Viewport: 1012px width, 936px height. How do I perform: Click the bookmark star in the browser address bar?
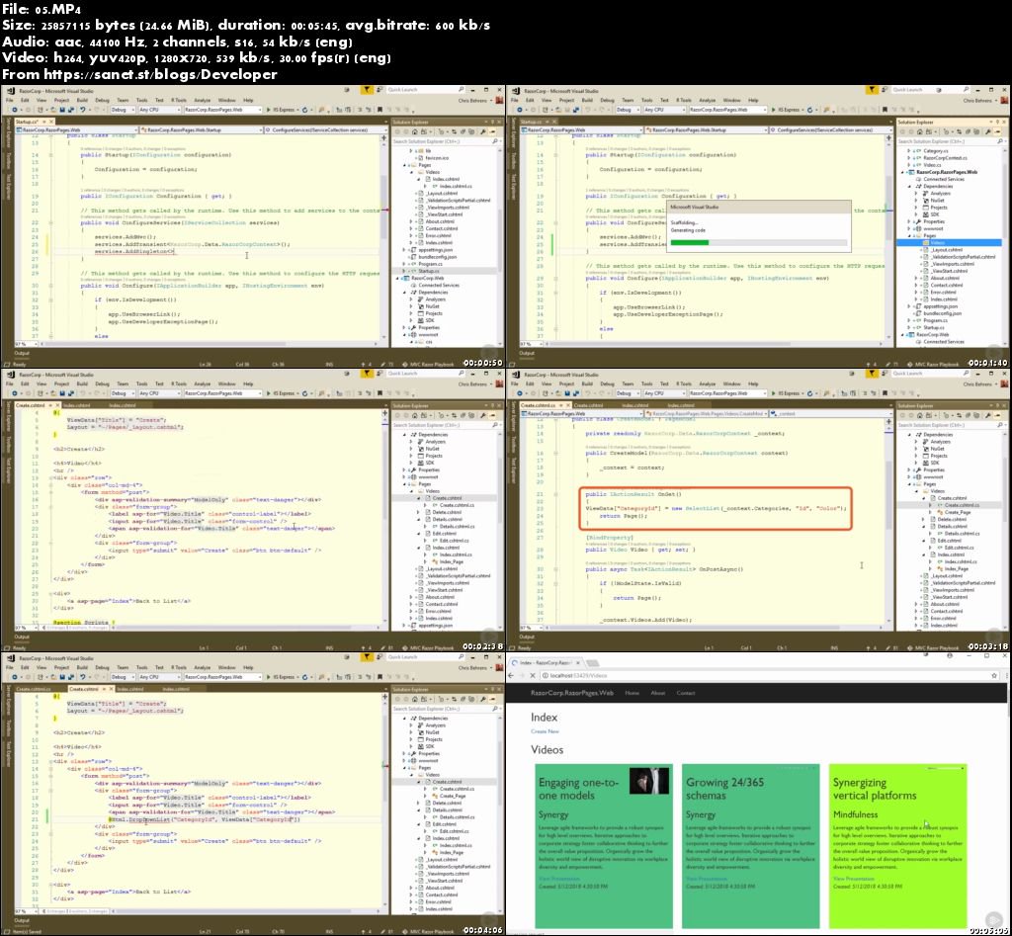click(994, 675)
